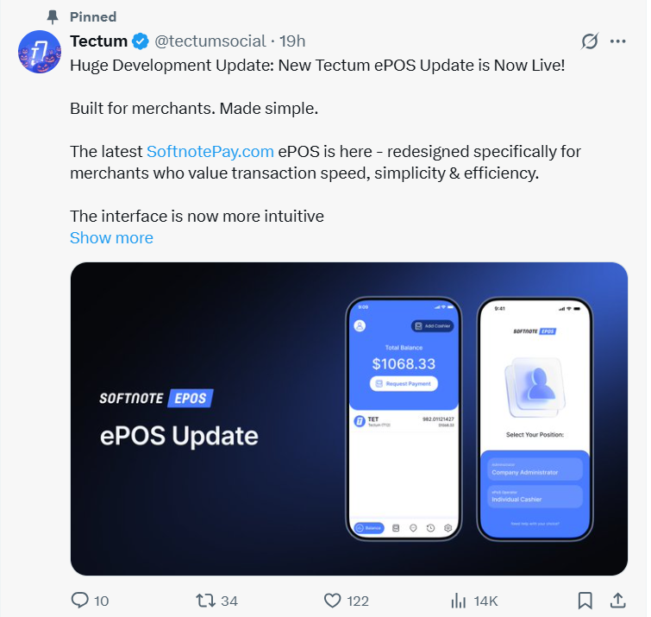Repost the post with 34 reposts
Screen dimensions: 651x617
point(206,600)
